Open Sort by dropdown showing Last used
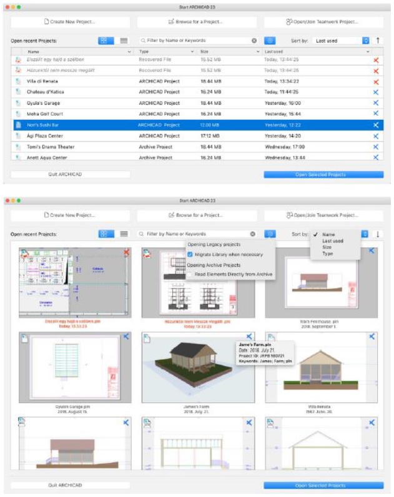Image resolution: width=394 pixels, height=497 pixels. [x=341, y=41]
